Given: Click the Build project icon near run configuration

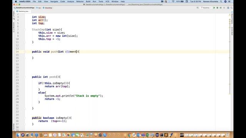Looking at the screenshot, I should click(198, 8).
